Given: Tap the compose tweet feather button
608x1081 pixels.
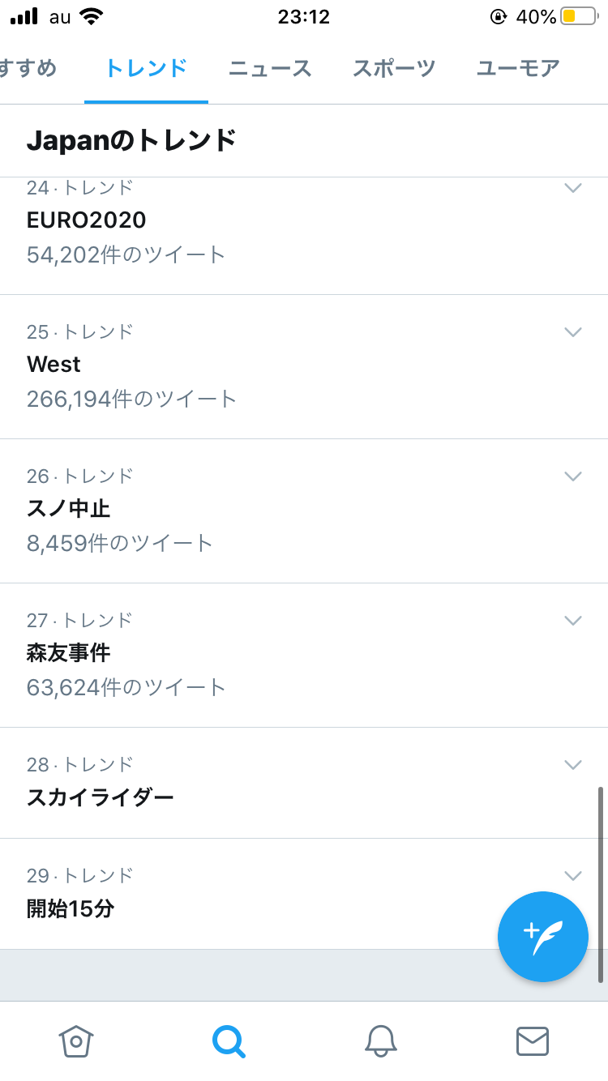Looking at the screenshot, I should (x=542, y=936).
